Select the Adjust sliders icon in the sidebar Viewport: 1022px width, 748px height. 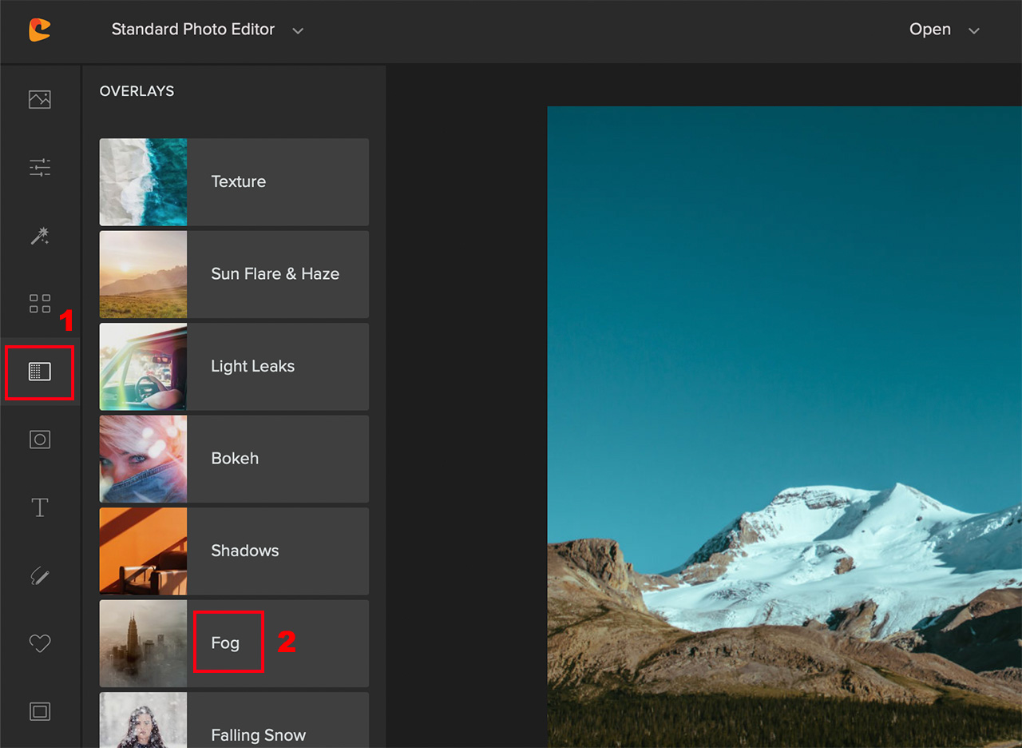[x=40, y=167]
